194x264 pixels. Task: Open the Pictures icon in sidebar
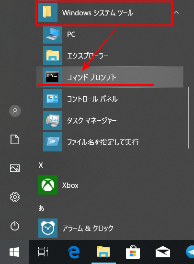tap(15, 168)
